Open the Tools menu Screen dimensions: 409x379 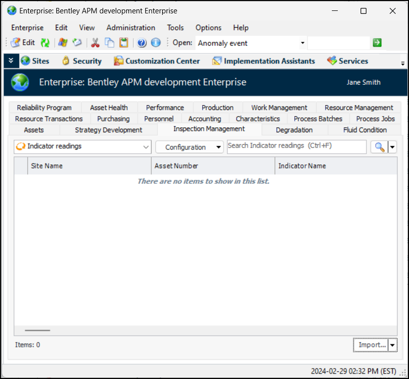click(175, 28)
